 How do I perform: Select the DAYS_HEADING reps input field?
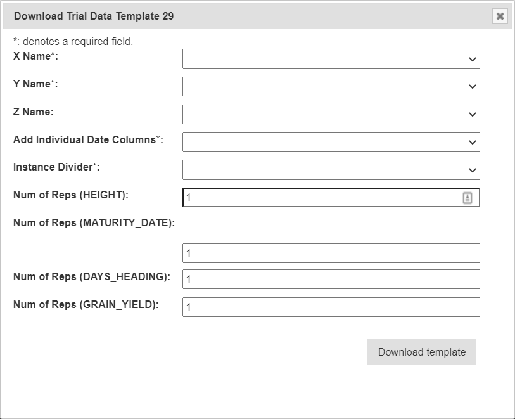[331, 279]
